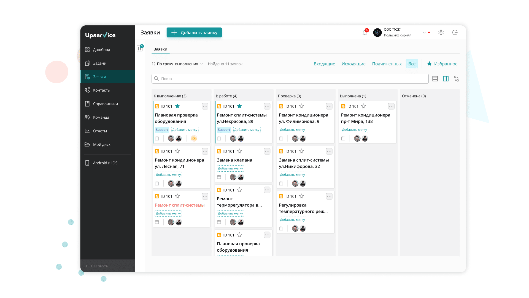This screenshot has height=298, width=529.
Task: Star the Ремонт кондиционера пр-т Мира card
Action: click(363, 106)
